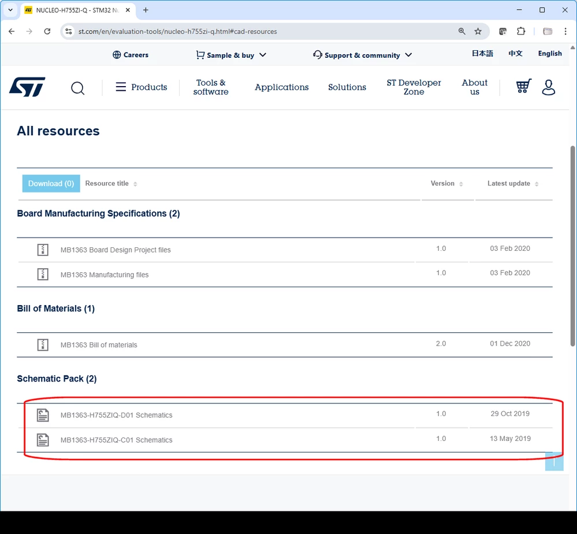Bookmark this page with the star icon
This screenshot has height=534, width=577.
coord(478,31)
